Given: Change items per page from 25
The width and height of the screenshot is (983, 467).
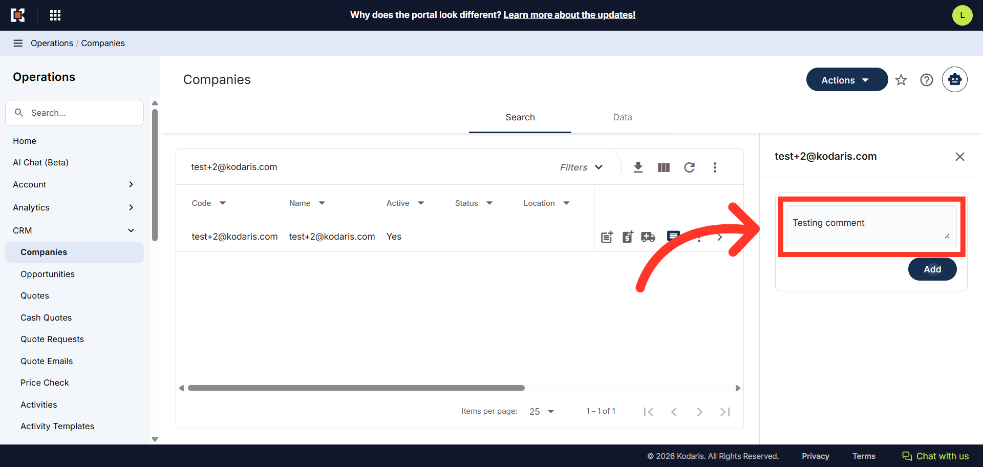Looking at the screenshot, I should (x=542, y=412).
